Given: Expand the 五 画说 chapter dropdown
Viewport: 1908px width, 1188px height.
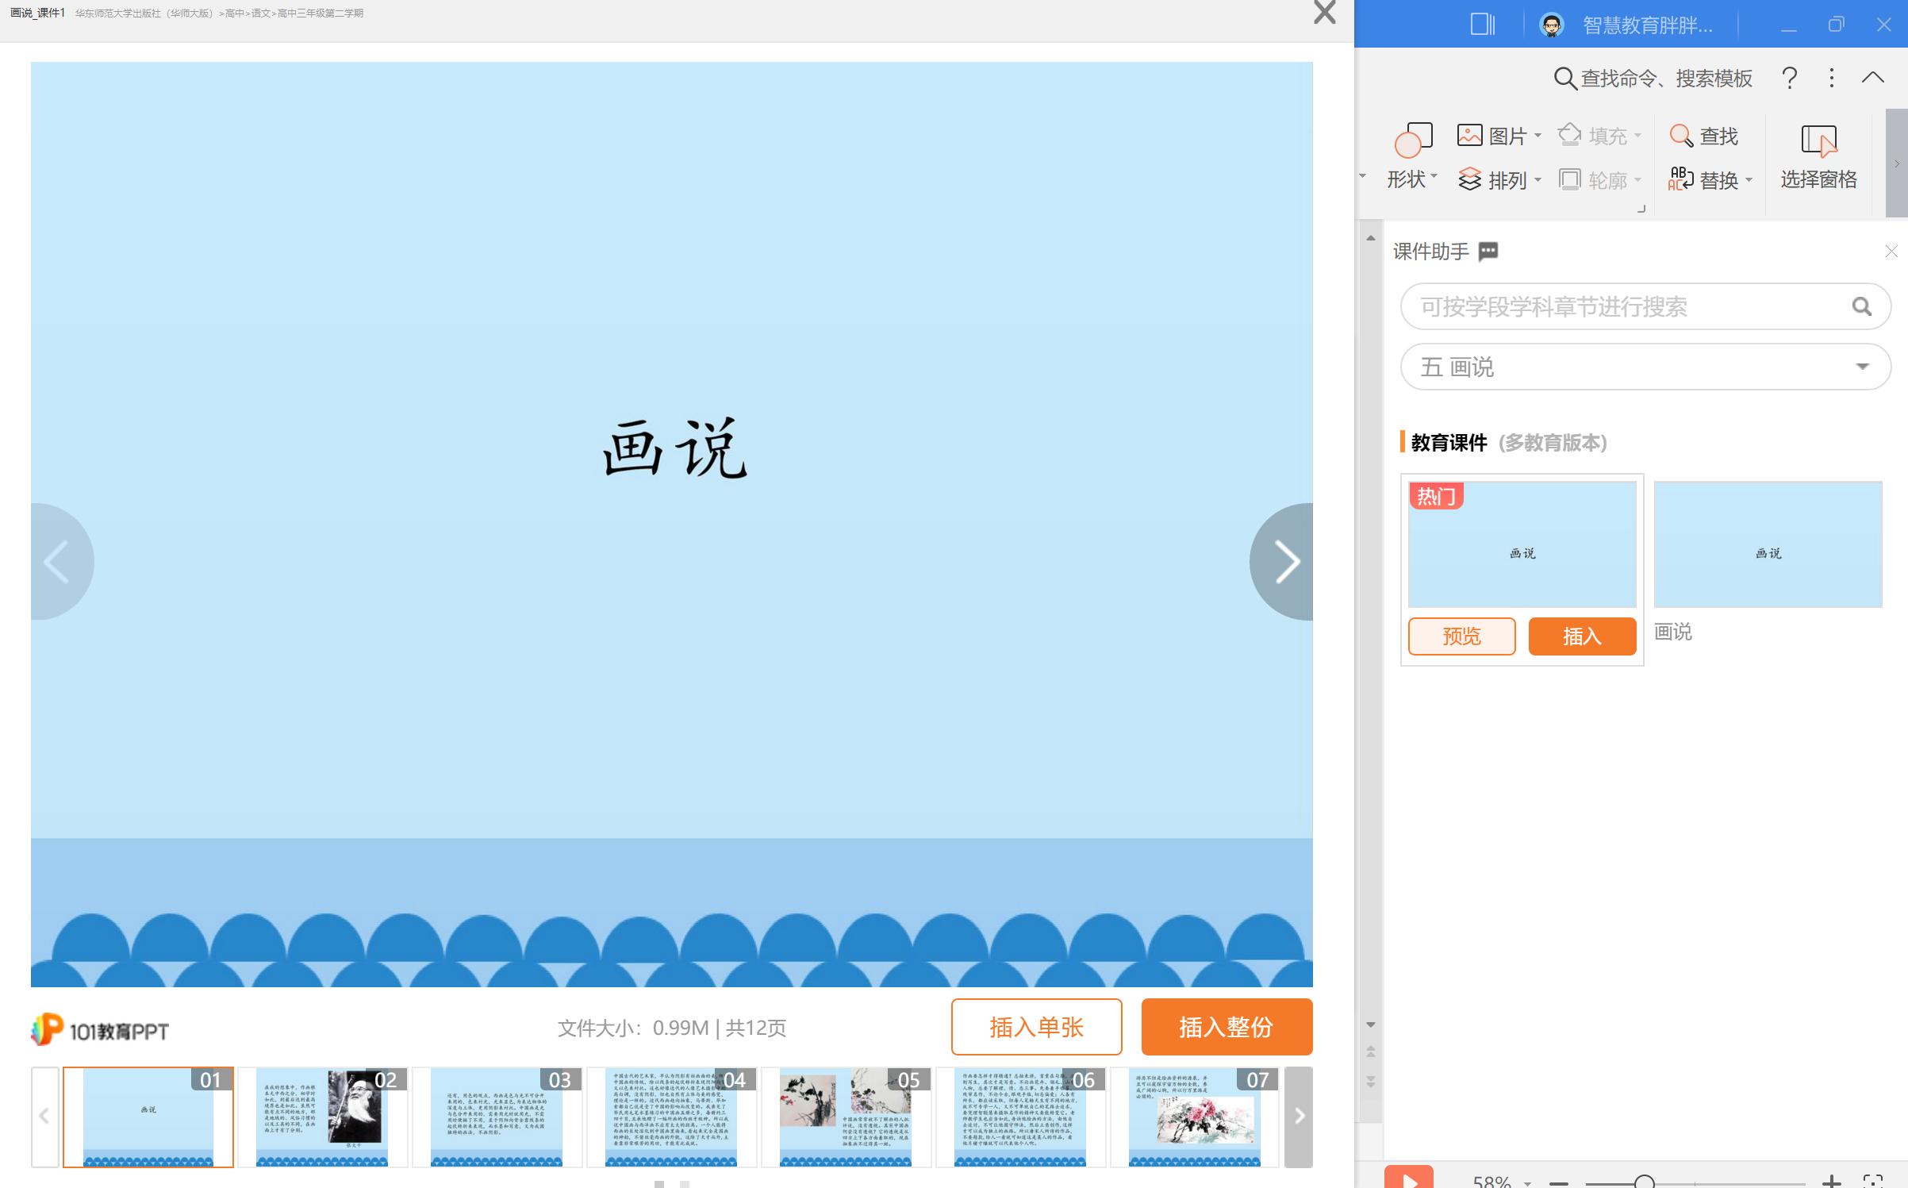Looking at the screenshot, I should click(1862, 367).
